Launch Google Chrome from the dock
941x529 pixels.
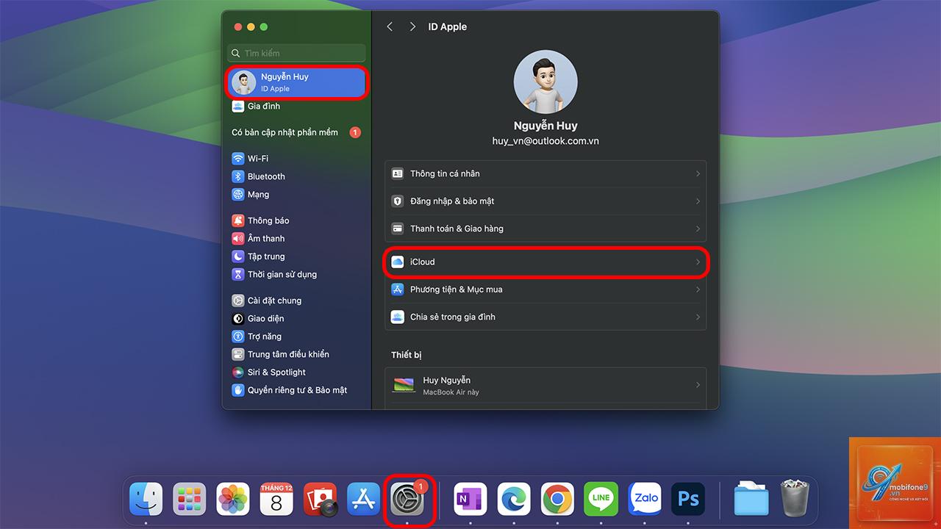(x=557, y=500)
